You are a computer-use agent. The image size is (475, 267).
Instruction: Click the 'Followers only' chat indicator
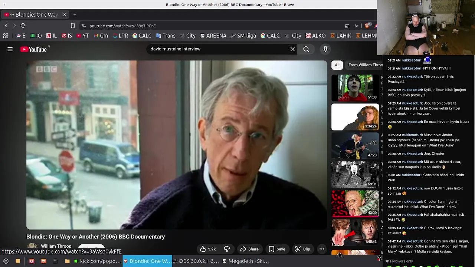(399, 261)
